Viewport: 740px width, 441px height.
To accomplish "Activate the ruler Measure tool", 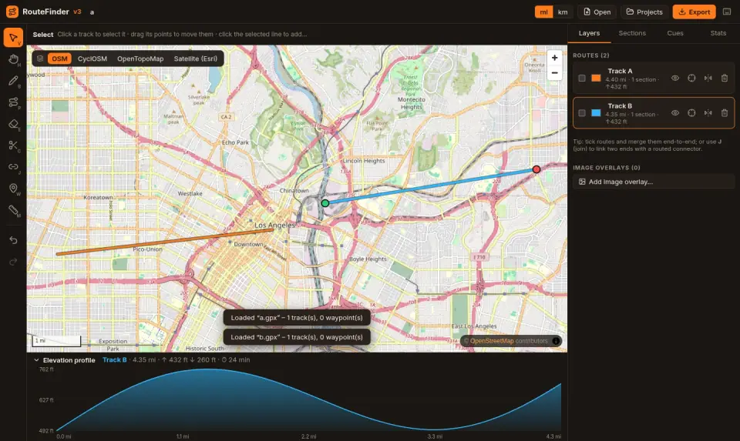I will 13,210.
